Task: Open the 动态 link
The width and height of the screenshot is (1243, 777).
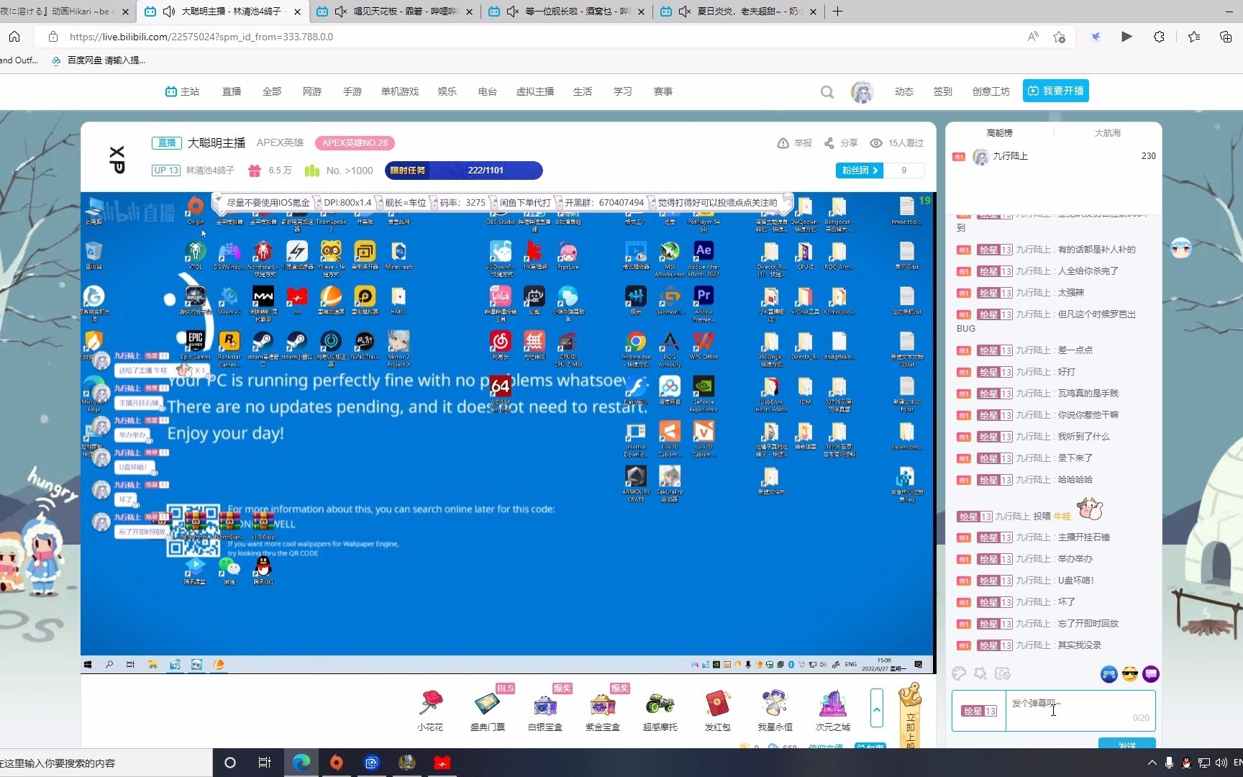Action: pos(904,91)
